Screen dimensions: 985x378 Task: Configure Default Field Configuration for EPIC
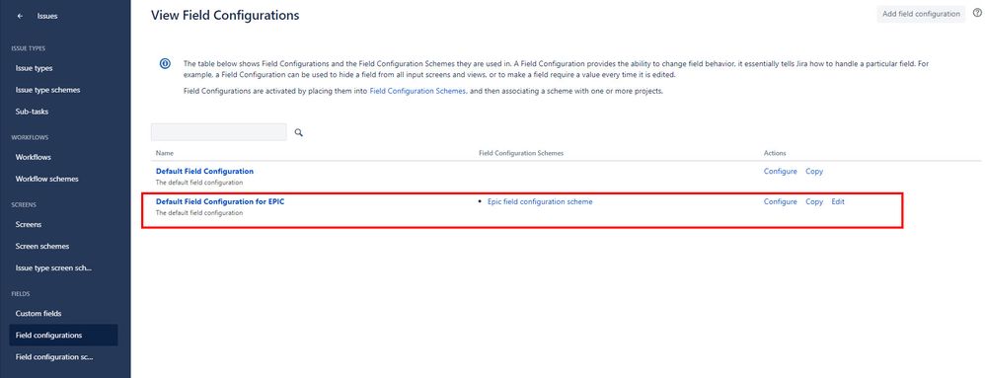point(781,202)
